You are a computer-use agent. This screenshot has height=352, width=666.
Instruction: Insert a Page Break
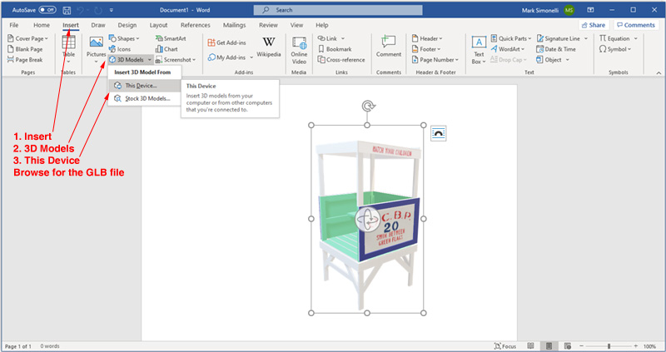click(26, 60)
